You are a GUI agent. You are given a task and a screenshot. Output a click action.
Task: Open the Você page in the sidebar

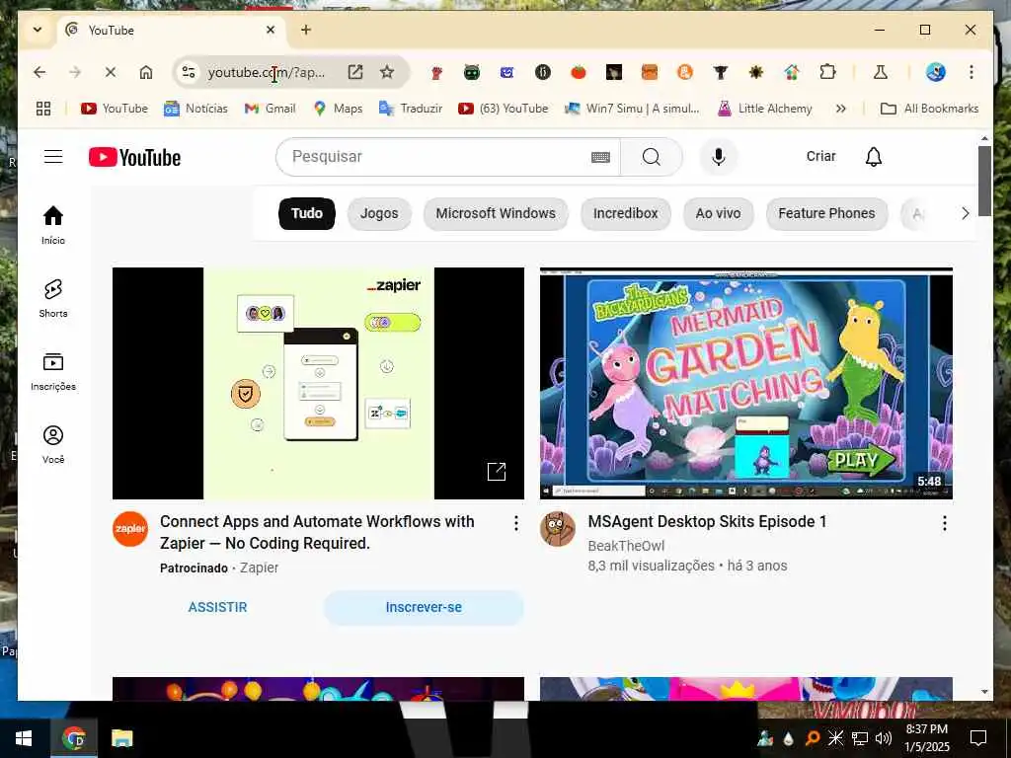53,445
